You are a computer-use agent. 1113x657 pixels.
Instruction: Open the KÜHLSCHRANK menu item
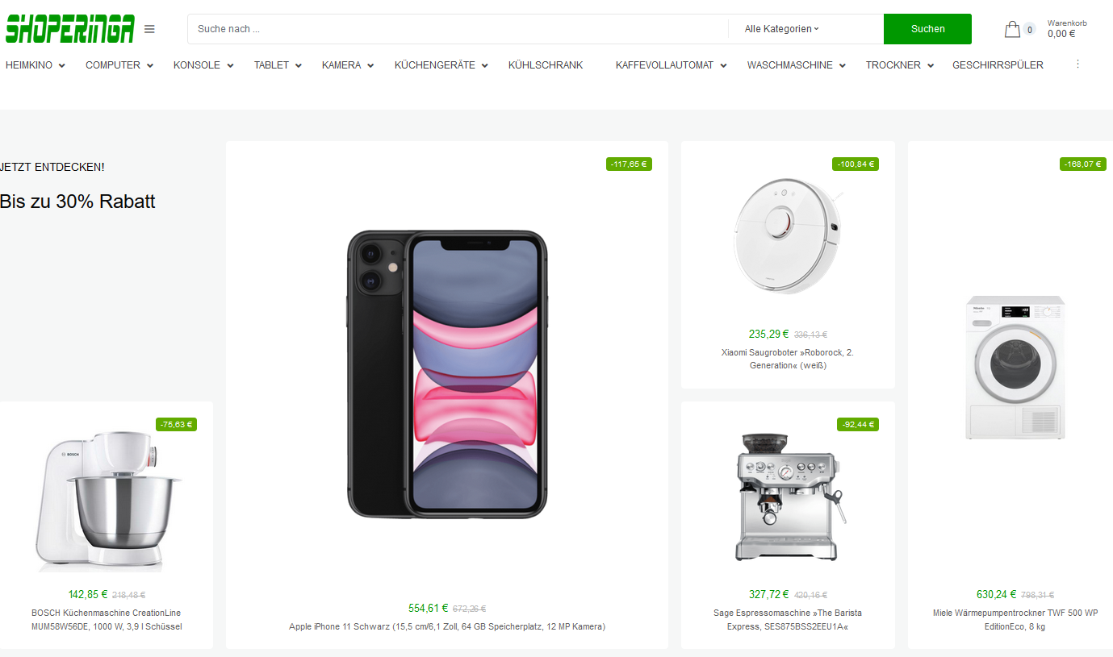click(x=546, y=65)
